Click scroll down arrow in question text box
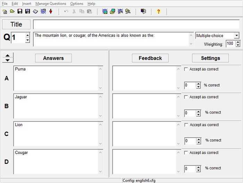 pyautogui.click(x=191, y=44)
